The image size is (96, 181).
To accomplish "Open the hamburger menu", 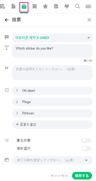I will (88, 7).
